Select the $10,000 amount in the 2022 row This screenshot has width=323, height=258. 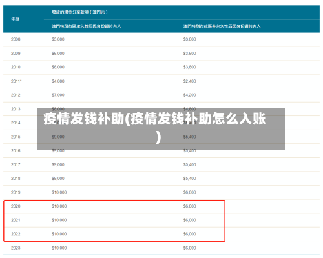click(59, 234)
